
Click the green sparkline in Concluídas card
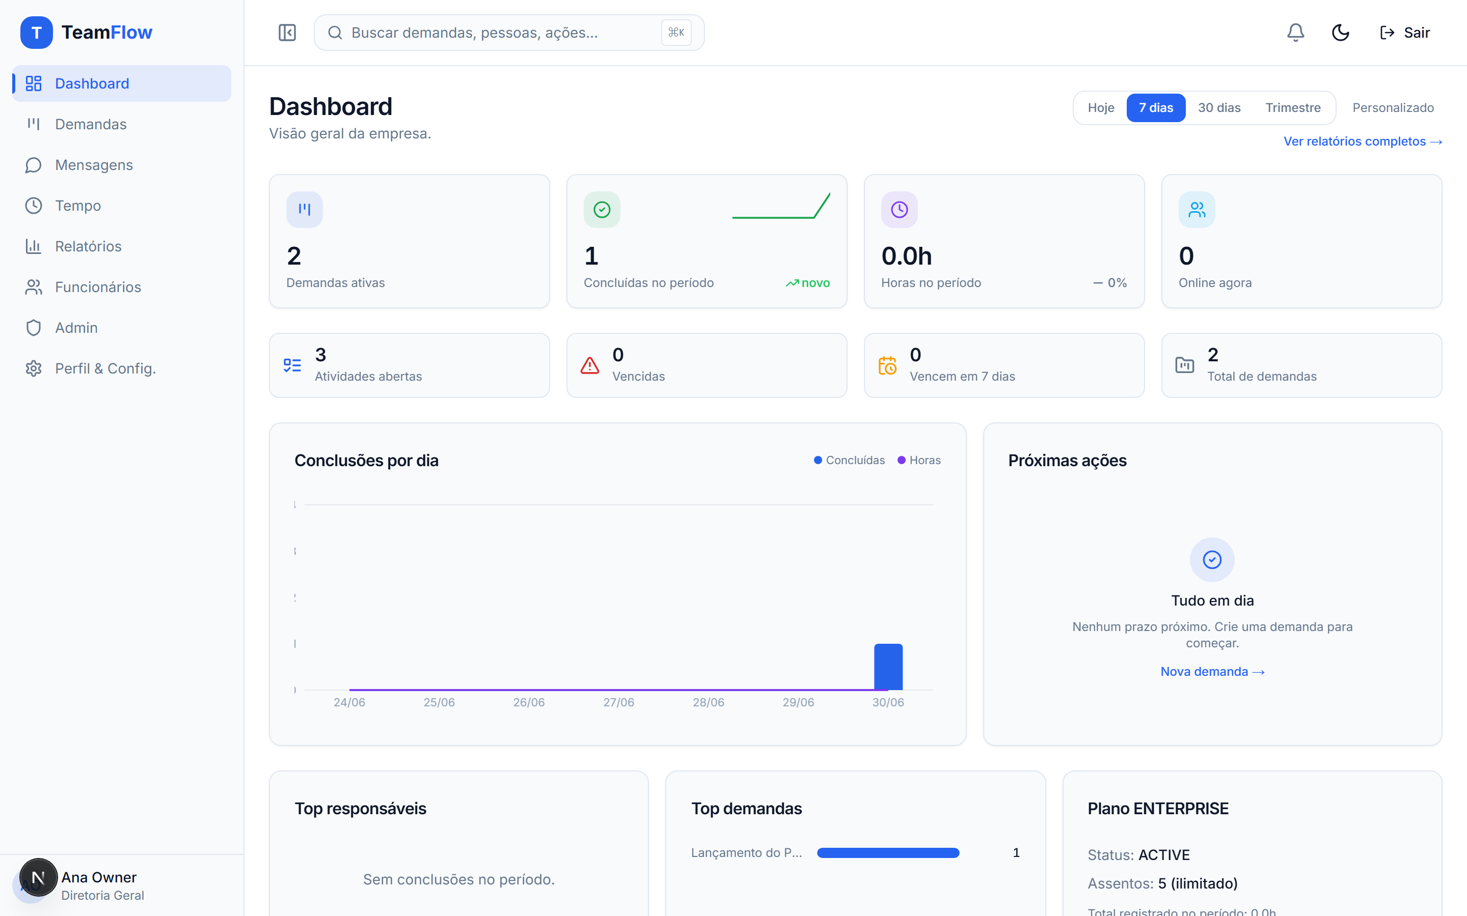tap(781, 206)
